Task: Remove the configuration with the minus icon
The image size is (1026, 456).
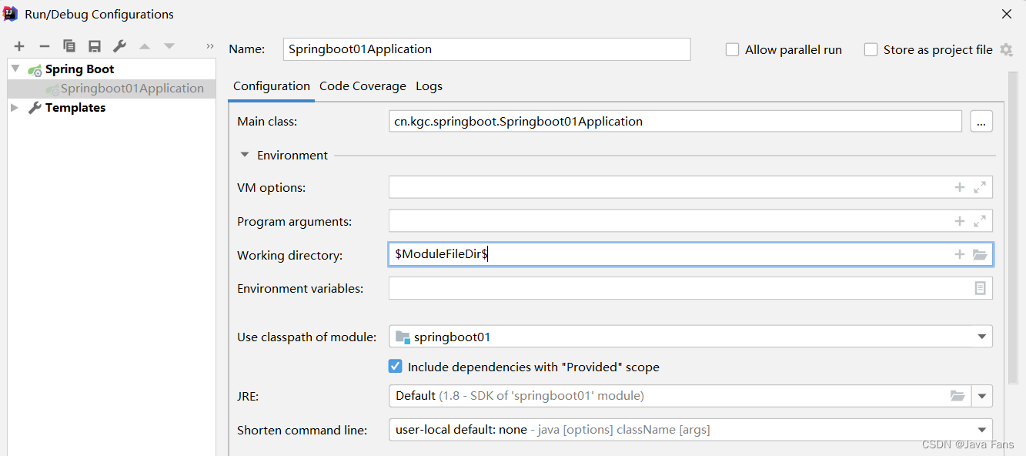Action: [x=45, y=46]
